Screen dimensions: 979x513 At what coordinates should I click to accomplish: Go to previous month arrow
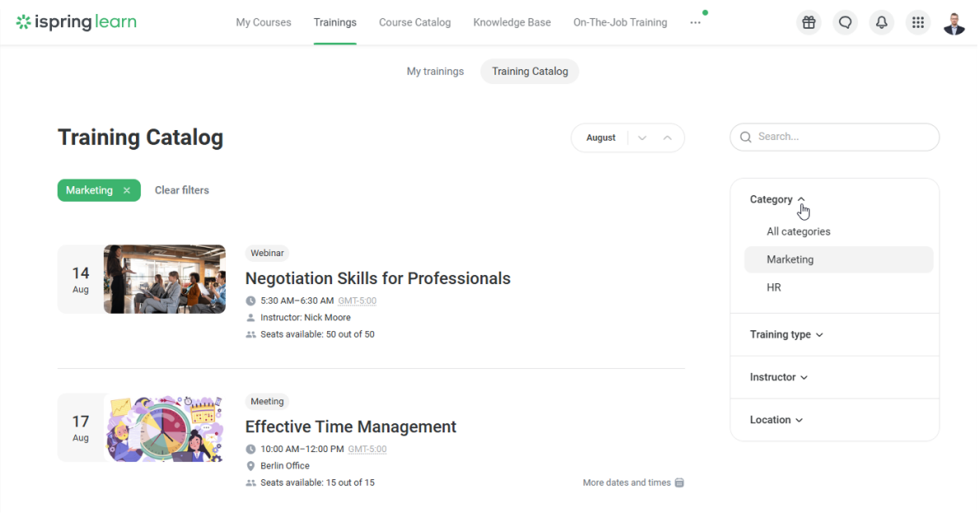[x=667, y=138]
